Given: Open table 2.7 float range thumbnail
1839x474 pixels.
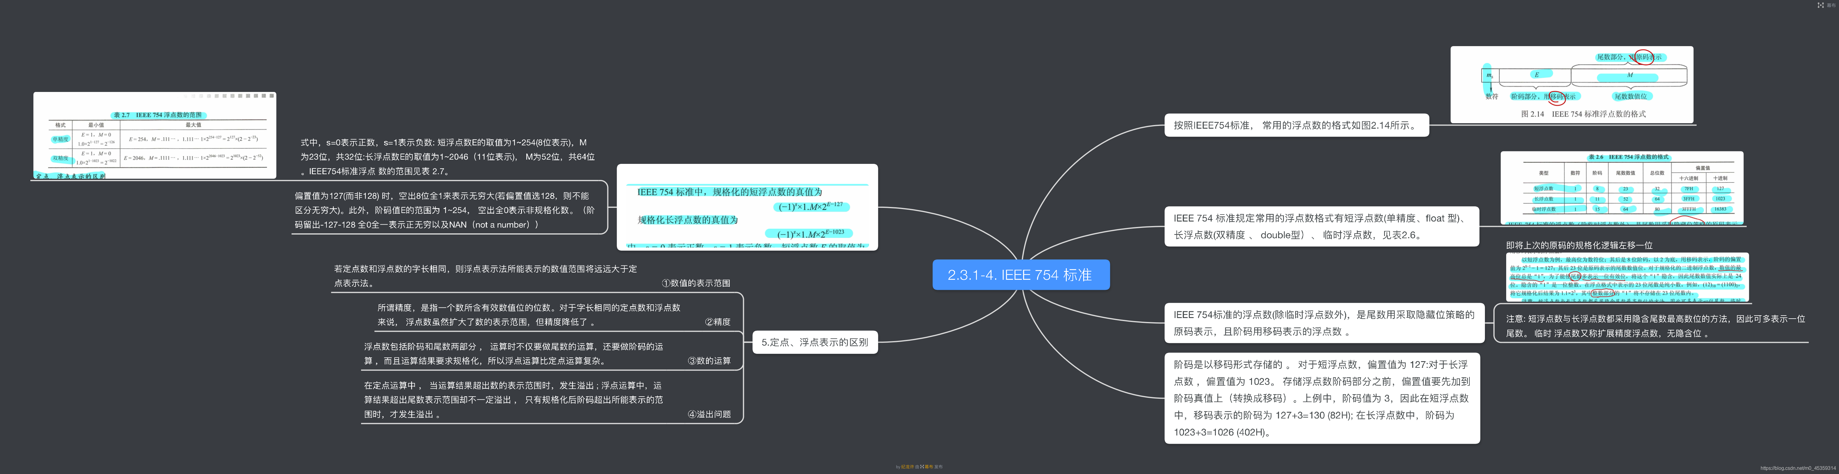Looking at the screenshot, I should tap(154, 135).
